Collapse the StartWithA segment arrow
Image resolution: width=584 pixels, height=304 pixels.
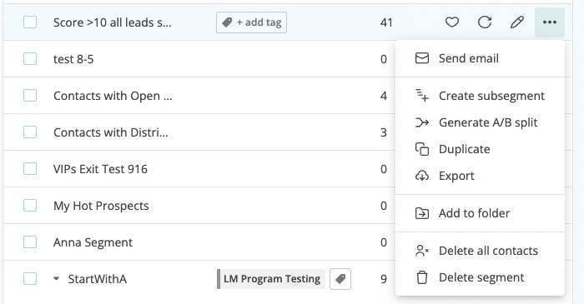click(x=56, y=278)
